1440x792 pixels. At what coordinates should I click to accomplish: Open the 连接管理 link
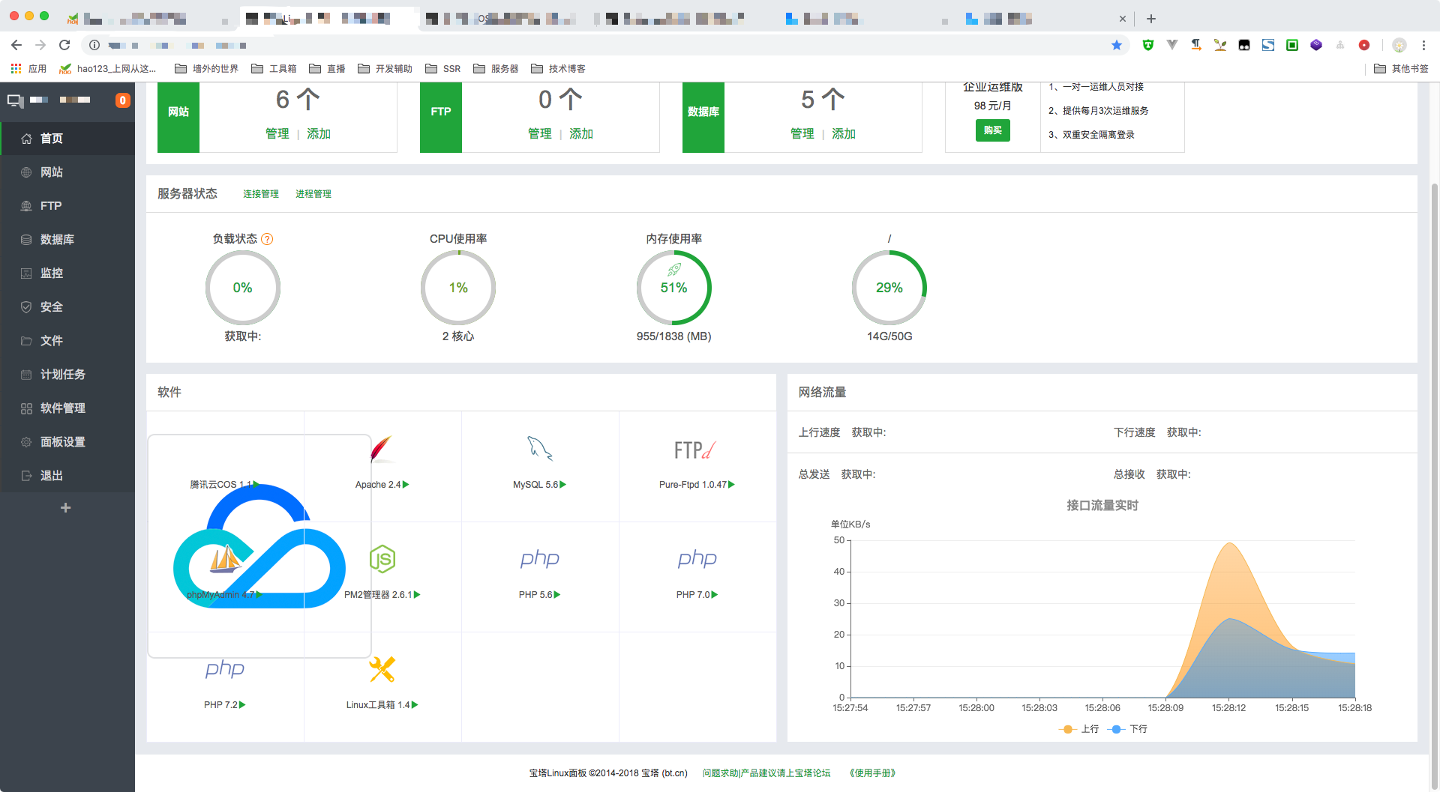point(261,194)
